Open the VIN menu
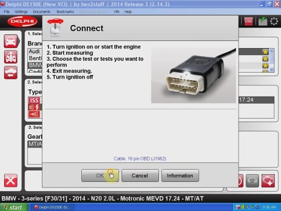 pos(116,12)
